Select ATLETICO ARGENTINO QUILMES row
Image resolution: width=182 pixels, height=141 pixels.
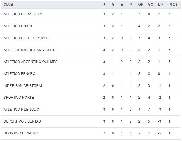(30, 62)
